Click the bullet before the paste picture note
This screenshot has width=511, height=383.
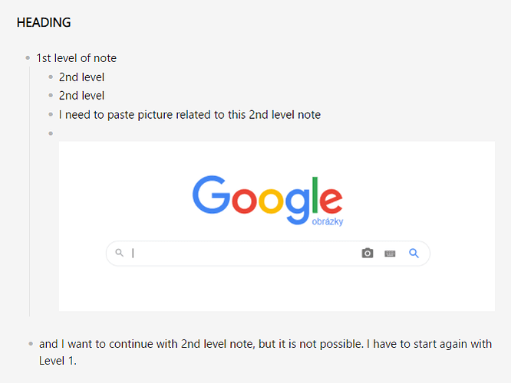pyautogui.click(x=51, y=115)
